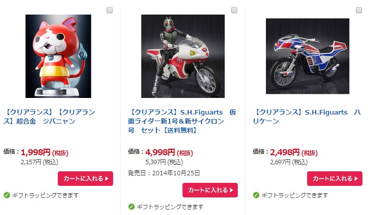
Task: Click green gift-wrapping check icon under Hurricane
Action: pos(256,195)
